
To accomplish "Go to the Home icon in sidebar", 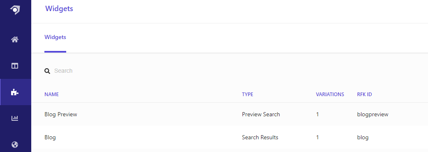I will (15, 39).
